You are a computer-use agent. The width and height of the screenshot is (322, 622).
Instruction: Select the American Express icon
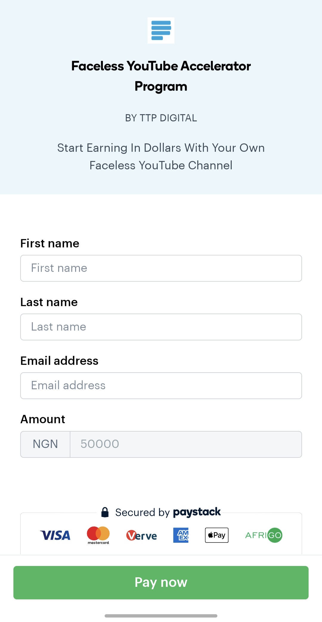pos(181,535)
